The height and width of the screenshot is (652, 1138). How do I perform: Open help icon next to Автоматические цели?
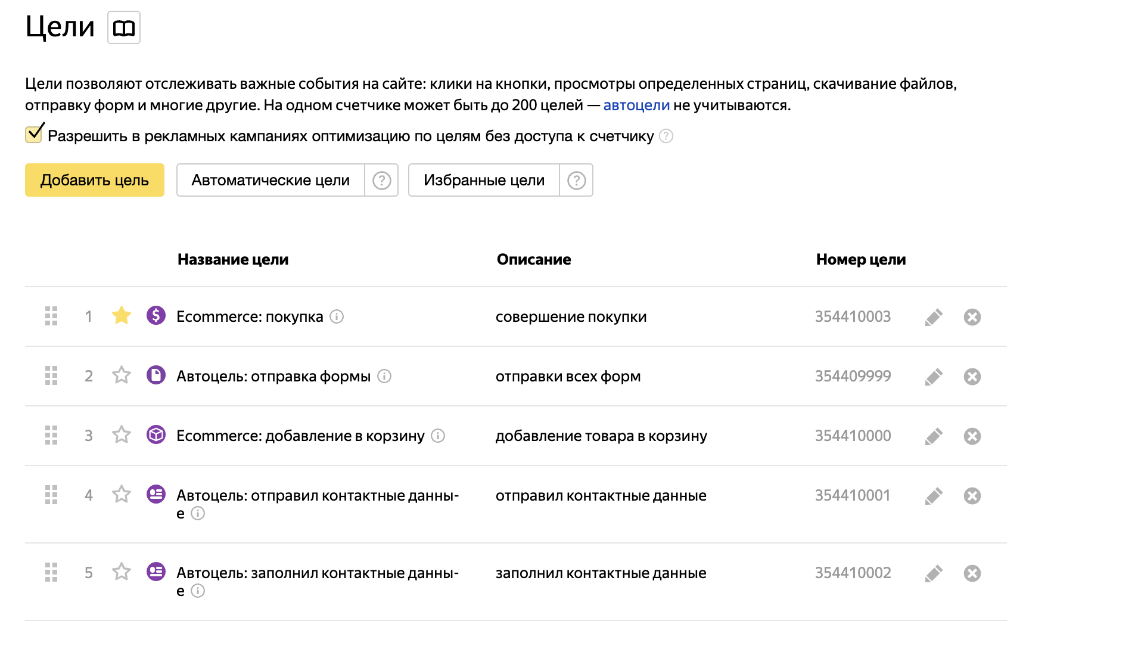point(381,180)
